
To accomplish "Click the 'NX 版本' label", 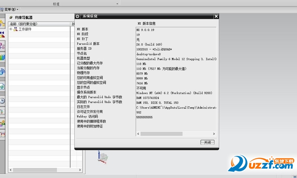I will coord(83,29).
